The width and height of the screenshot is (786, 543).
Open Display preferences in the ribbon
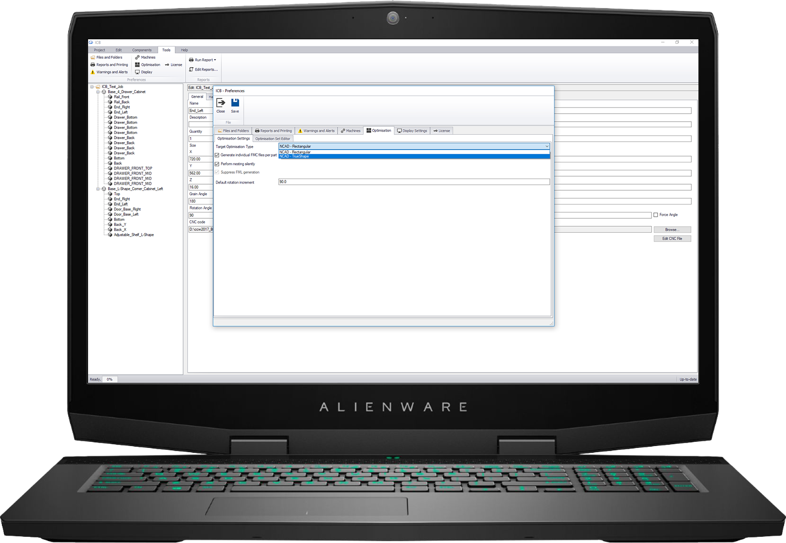[x=144, y=72]
